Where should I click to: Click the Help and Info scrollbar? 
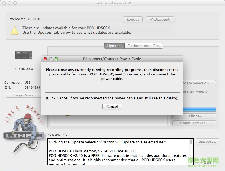click(191, 152)
